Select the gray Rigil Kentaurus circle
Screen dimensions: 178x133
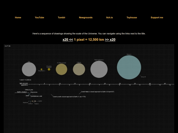pyautogui.click(x=99, y=69)
